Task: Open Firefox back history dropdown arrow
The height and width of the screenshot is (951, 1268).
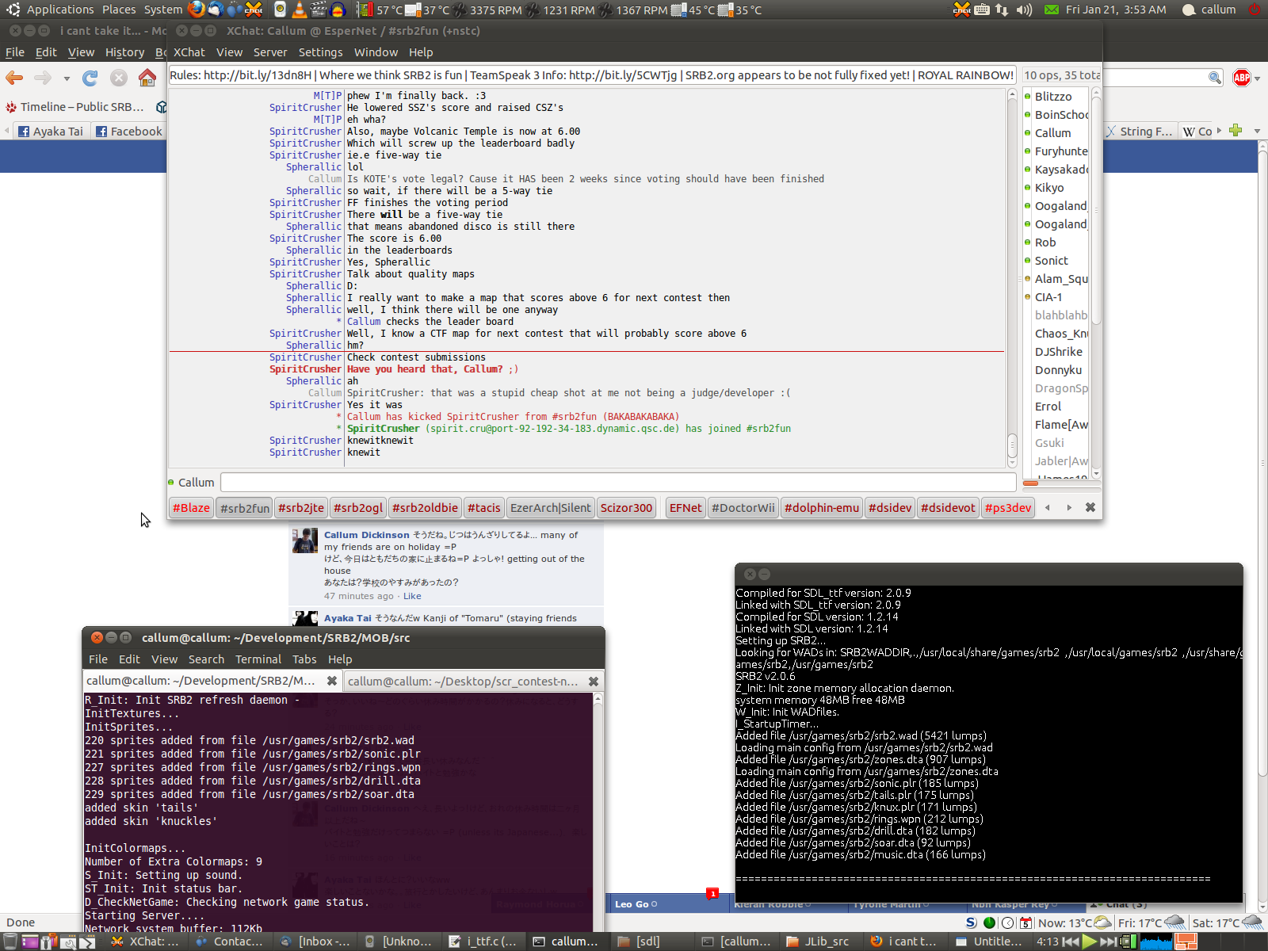Action: 67,78
